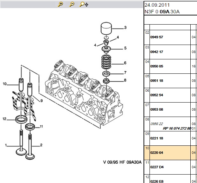Open replacement part RP 16 074 272 80
Image resolution: width=197 pixels, height=183 pixels.
177,129
